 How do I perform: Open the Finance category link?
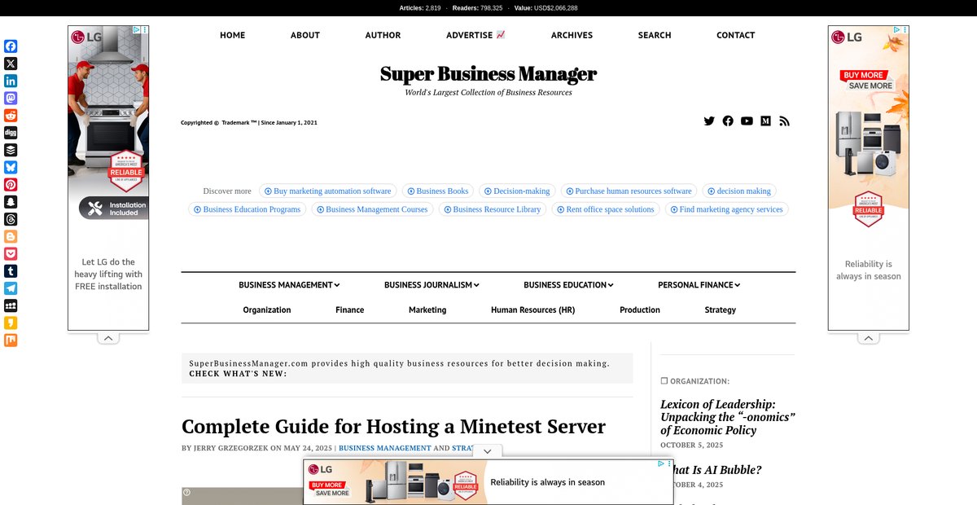pyautogui.click(x=350, y=310)
